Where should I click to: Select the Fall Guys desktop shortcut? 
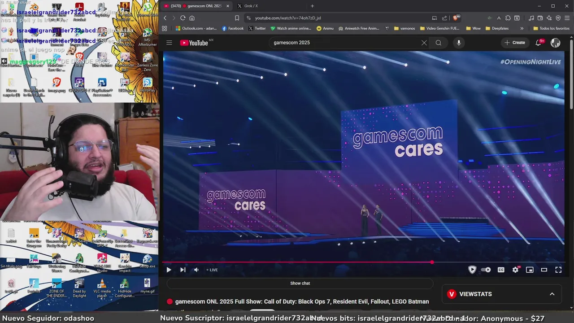point(34,261)
